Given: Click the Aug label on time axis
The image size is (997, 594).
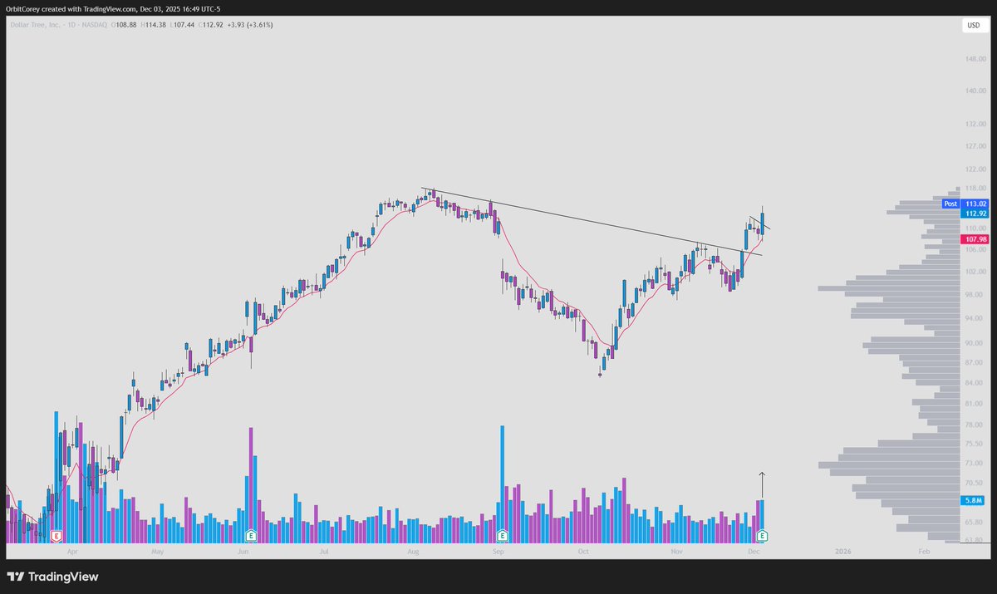Looking at the screenshot, I should pyautogui.click(x=414, y=551).
